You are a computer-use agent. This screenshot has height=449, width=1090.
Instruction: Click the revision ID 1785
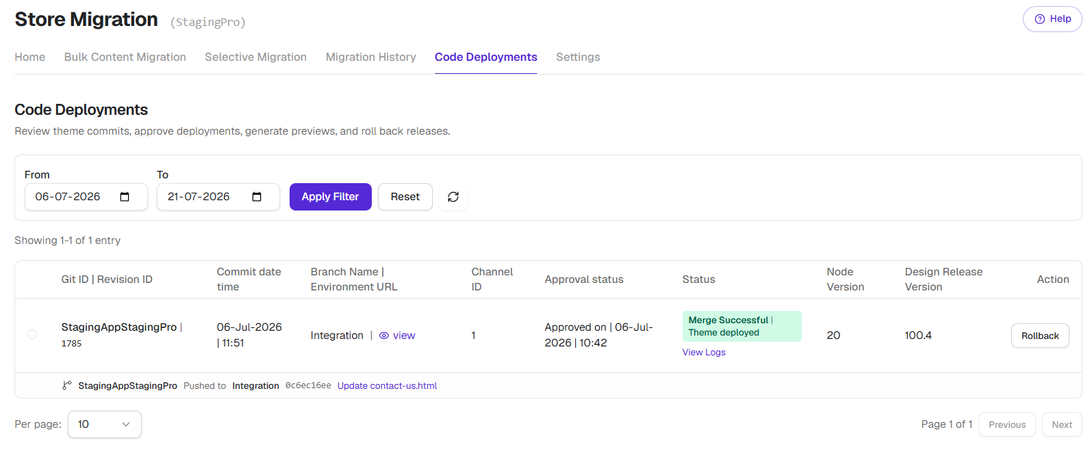pos(71,344)
